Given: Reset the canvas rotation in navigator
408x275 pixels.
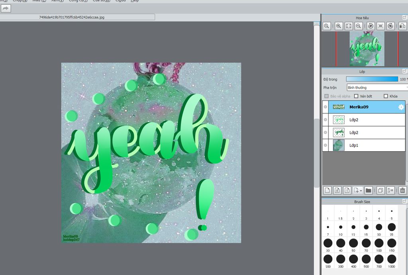Looking at the screenshot, I should click(381, 26).
